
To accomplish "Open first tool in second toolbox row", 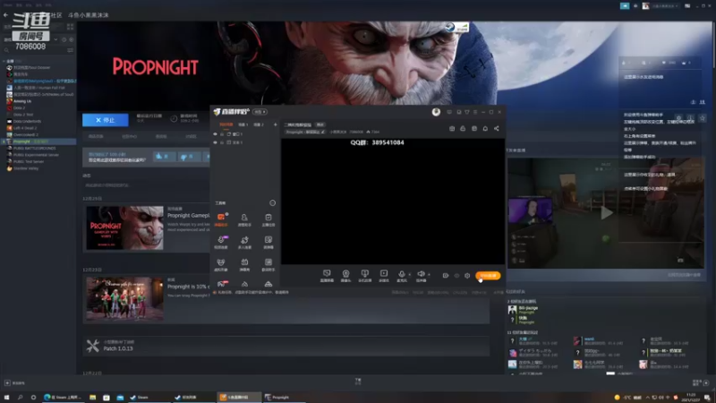I will pos(221,242).
